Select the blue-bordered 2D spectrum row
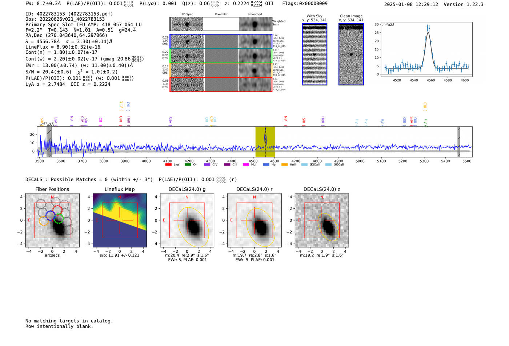 [221, 41]
